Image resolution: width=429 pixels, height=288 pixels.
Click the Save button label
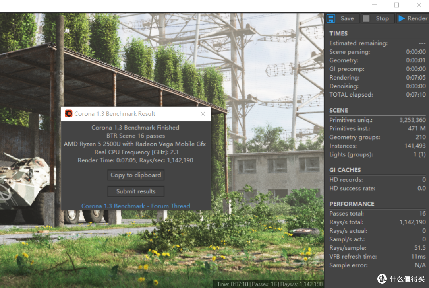tap(347, 18)
